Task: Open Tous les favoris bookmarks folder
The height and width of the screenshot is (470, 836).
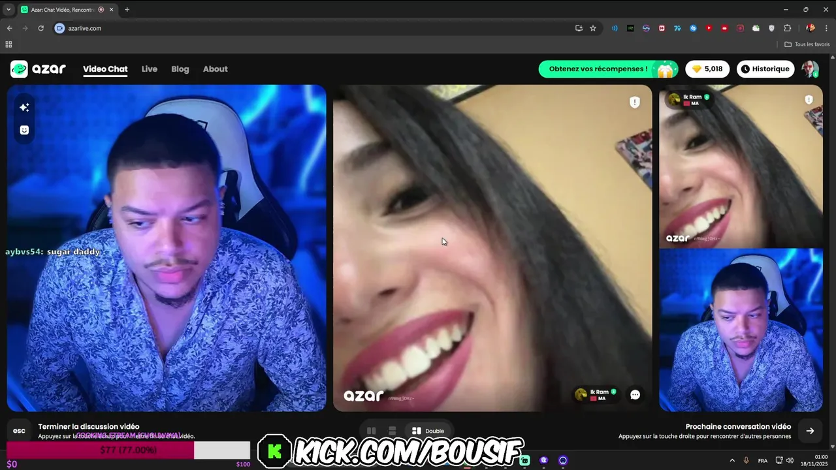Action: coord(807,44)
